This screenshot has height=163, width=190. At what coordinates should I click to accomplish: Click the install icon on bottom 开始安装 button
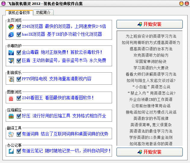click(x=140, y=152)
